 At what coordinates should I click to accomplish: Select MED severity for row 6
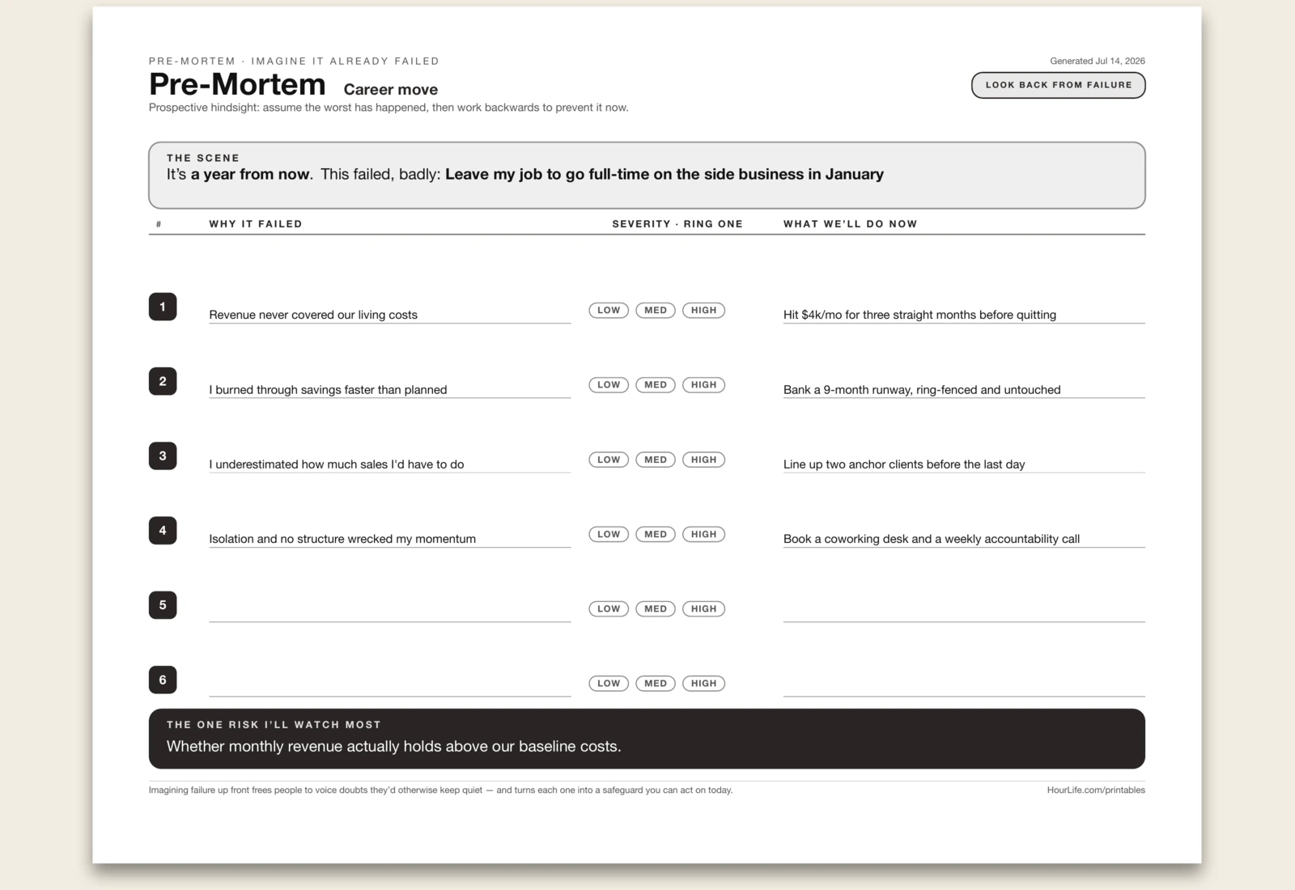(x=656, y=684)
